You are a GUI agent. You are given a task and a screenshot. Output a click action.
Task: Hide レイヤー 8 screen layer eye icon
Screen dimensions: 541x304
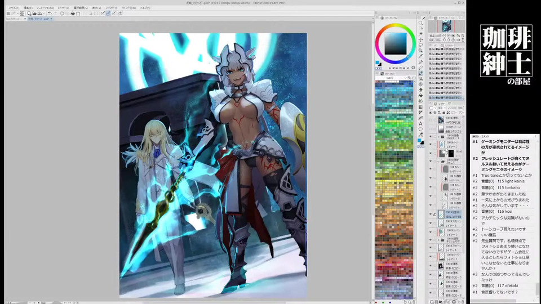pyautogui.click(x=430, y=223)
